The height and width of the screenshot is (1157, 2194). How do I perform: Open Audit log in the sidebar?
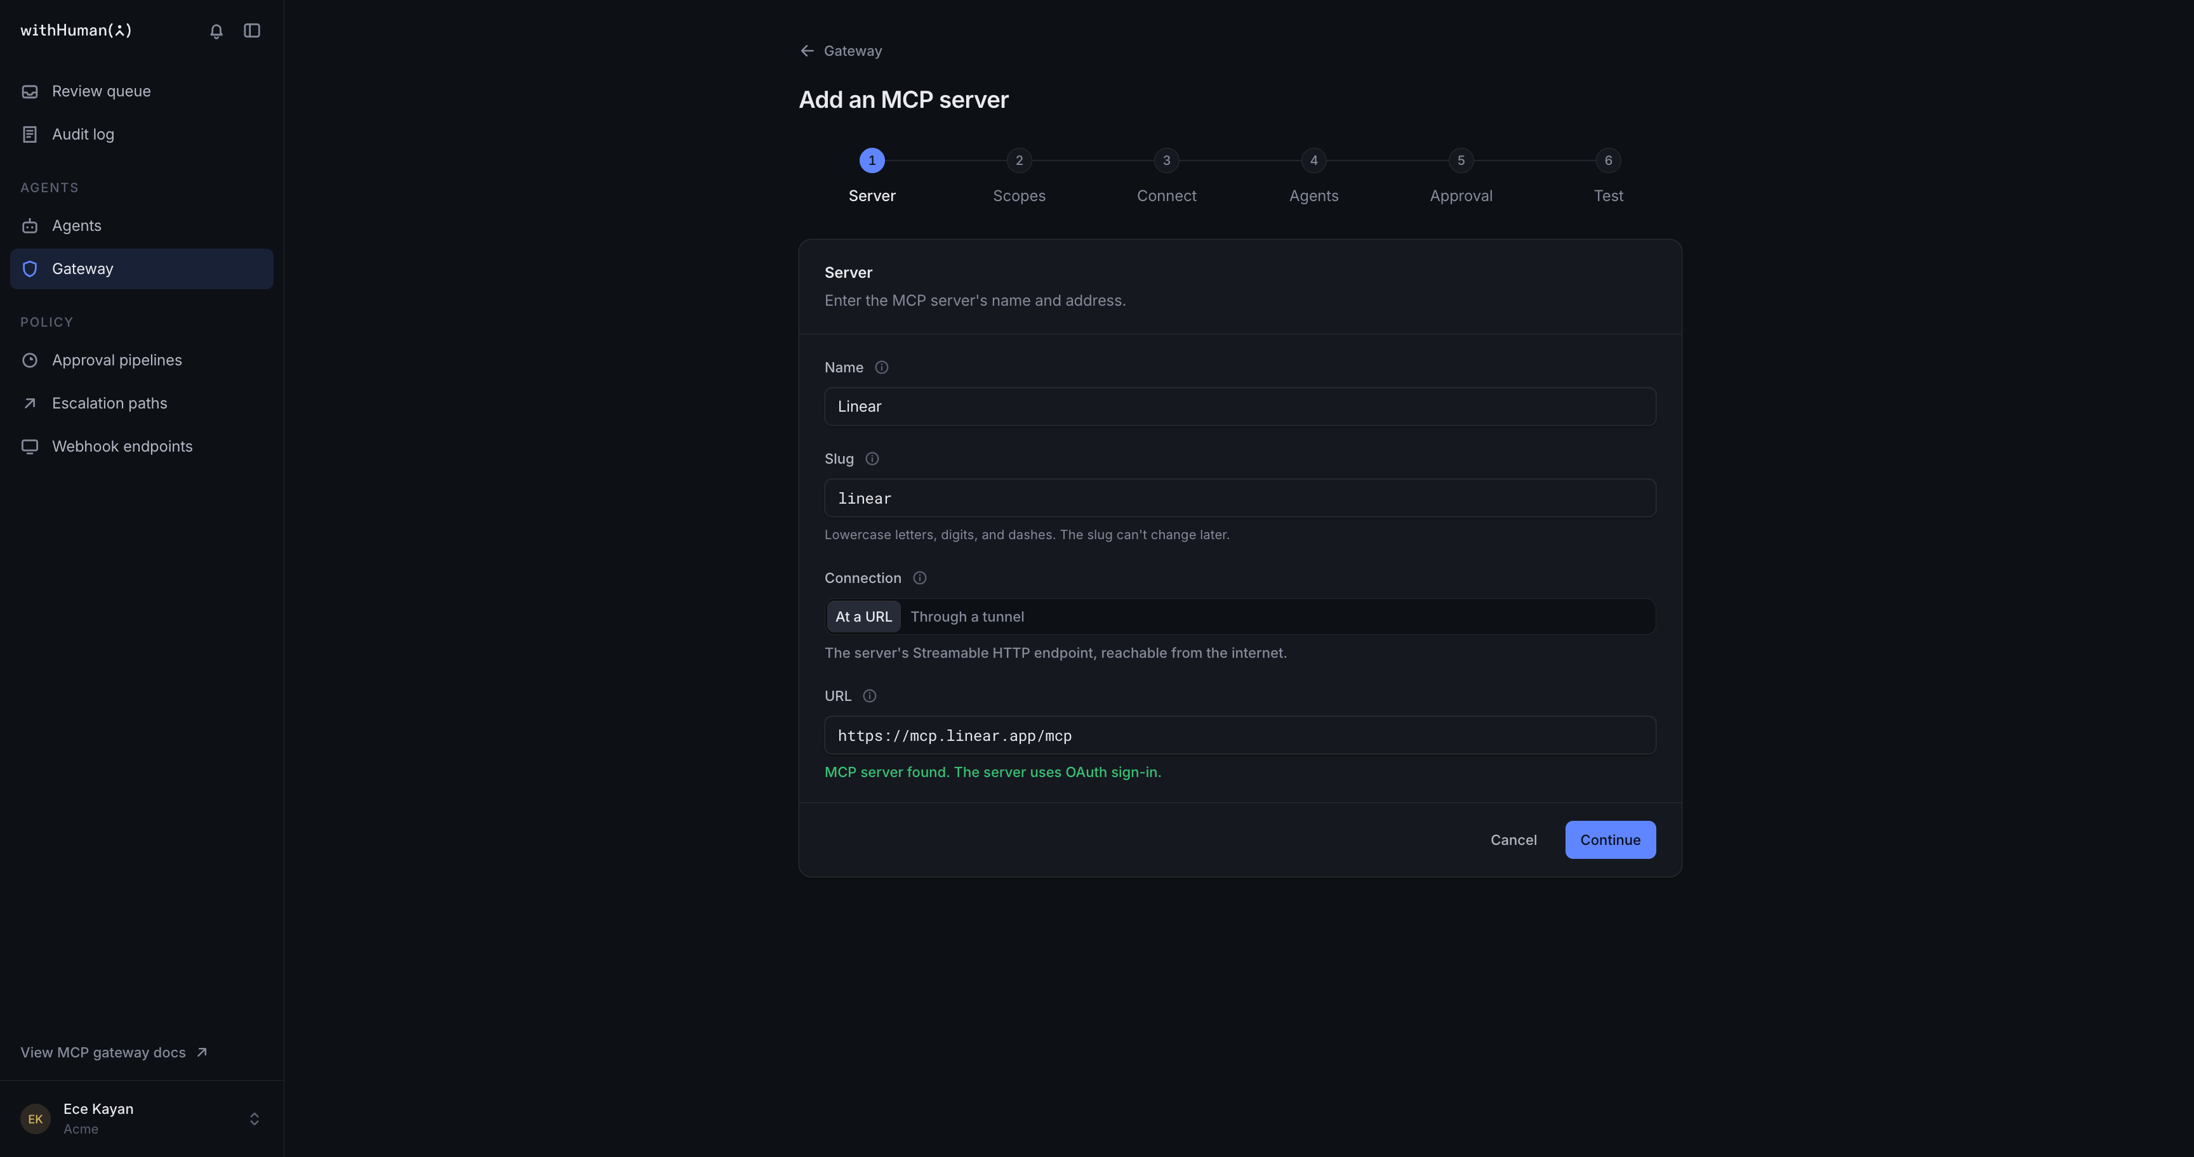point(142,134)
